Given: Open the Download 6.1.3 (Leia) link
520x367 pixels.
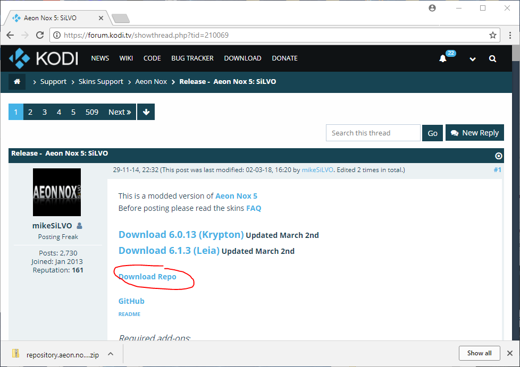Looking at the screenshot, I should click(x=169, y=250).
